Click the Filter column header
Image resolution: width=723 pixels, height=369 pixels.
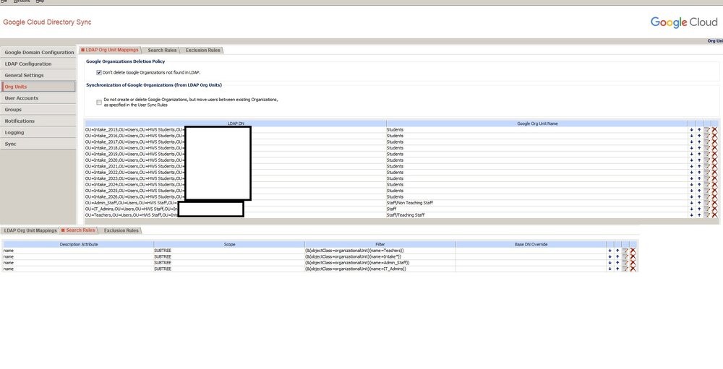coord(380,245)
